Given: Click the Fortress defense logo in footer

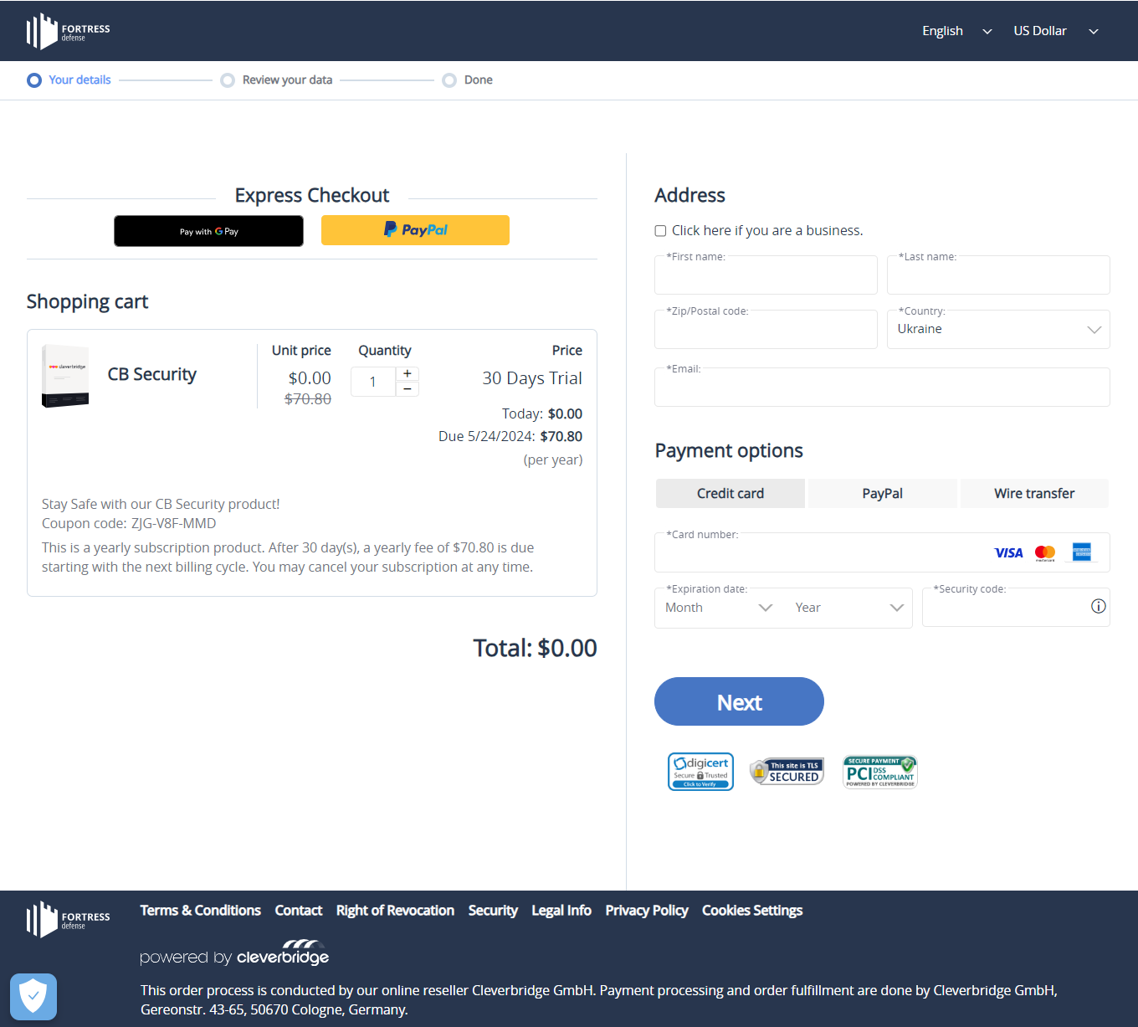Looking at the screenshot, I should coord(68,920).
